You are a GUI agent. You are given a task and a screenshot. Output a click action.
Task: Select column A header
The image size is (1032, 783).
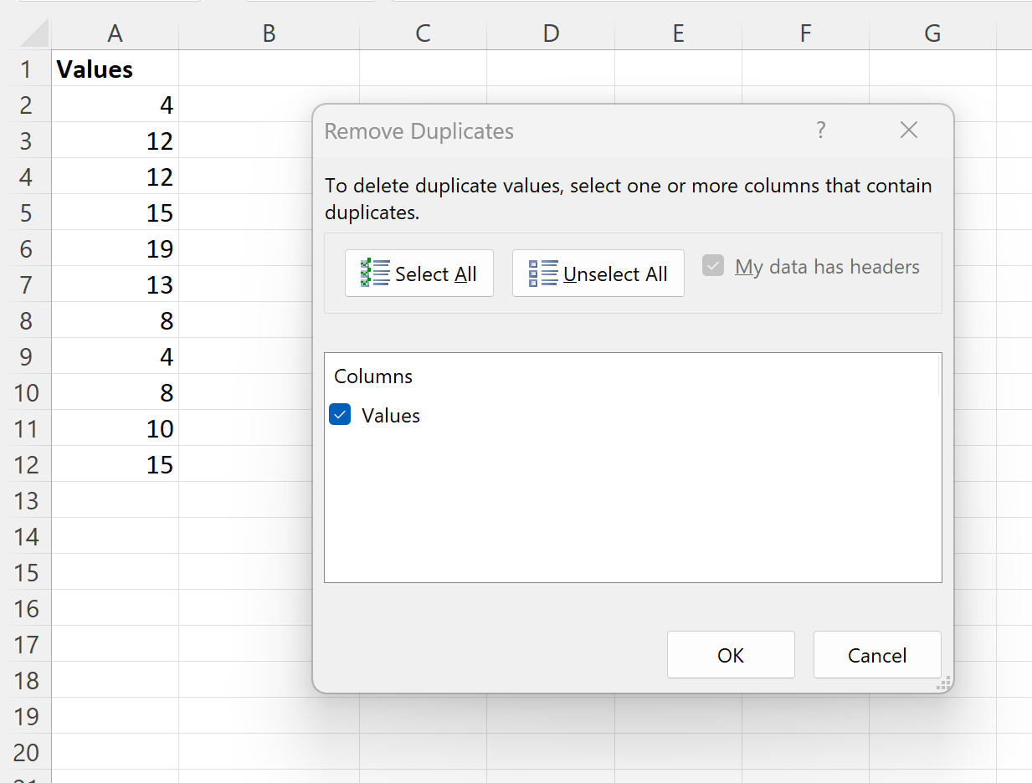pos(115,33)
